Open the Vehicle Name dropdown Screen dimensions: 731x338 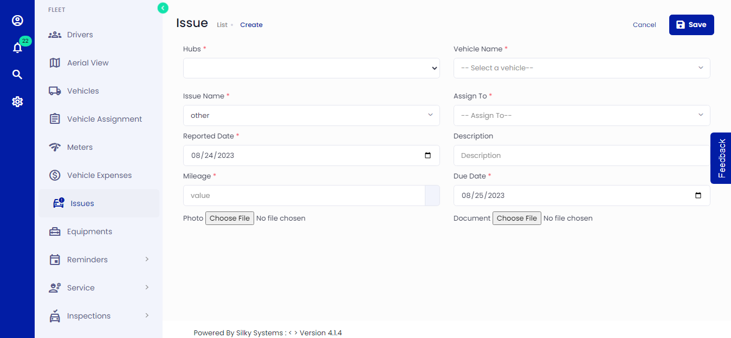pos(581,68)
